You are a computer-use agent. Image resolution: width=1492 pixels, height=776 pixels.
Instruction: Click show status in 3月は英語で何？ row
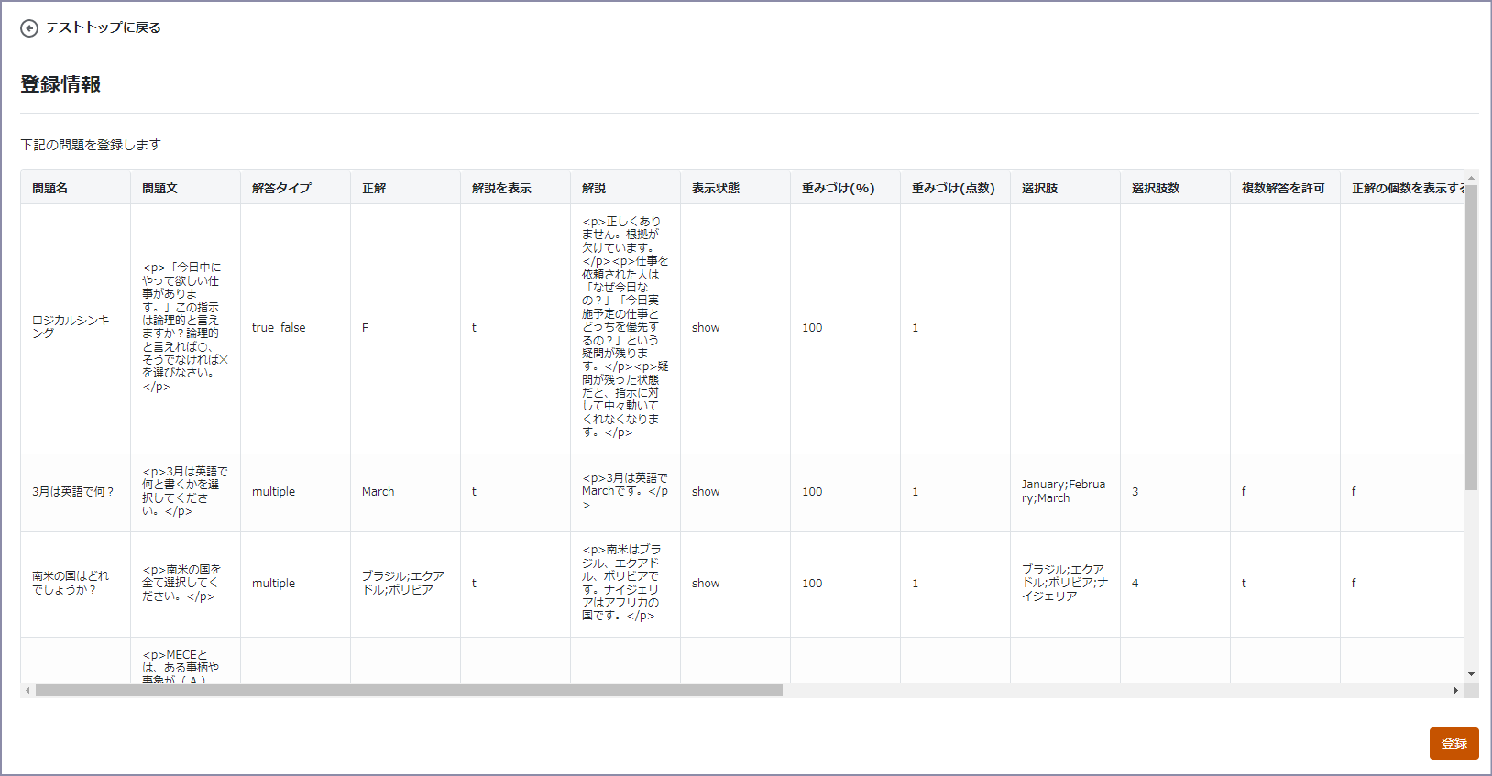735,492
